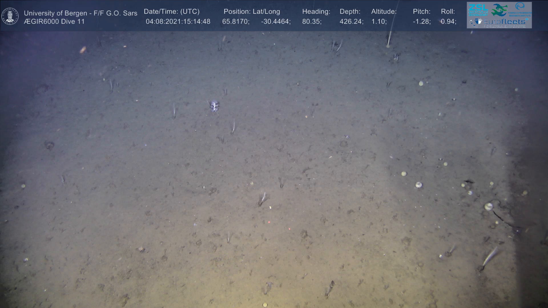This screenshot has height=308, width=548.
Task: Click the heading value 80.35
Action: (x=312, y=22)
